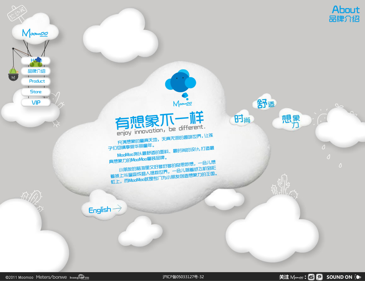Click the enjoy innovation, be different. tagline
This screenshot has height=281, width=365.
click(161, 130)
